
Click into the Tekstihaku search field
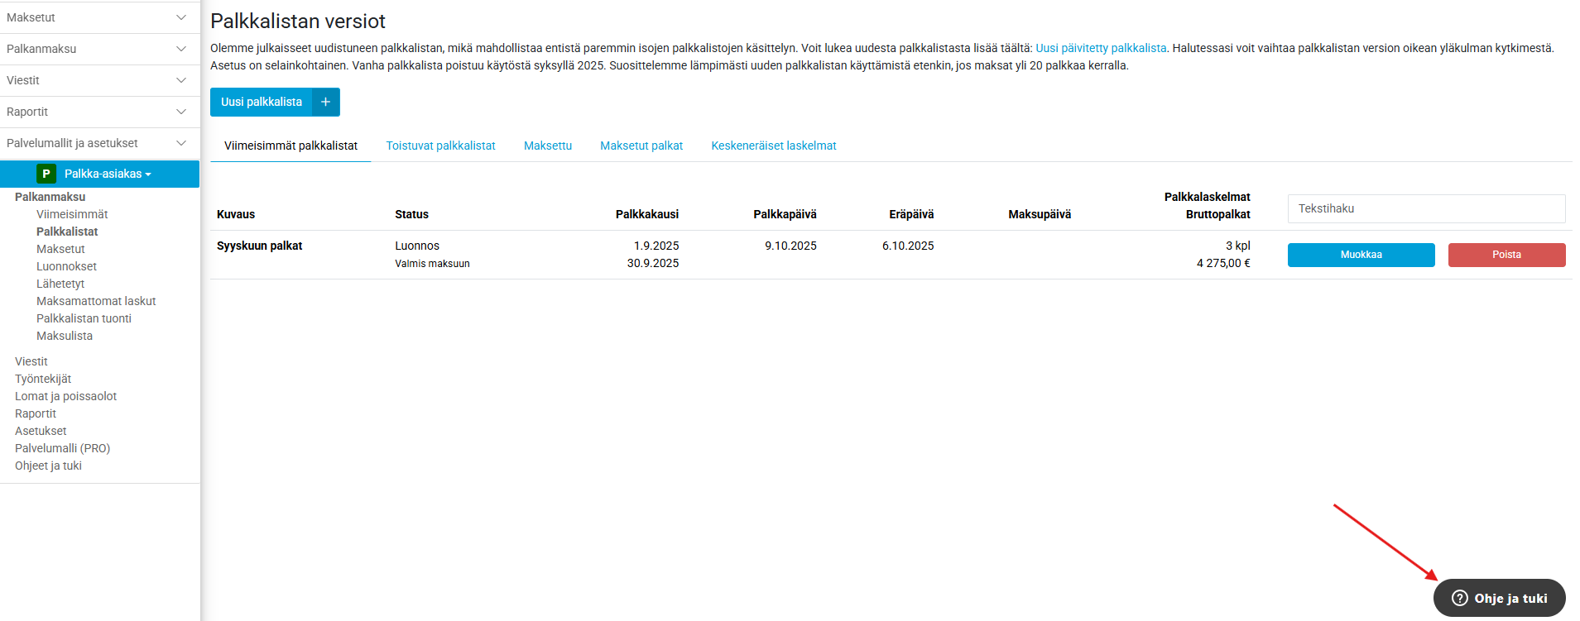[x=1425, y=208]
